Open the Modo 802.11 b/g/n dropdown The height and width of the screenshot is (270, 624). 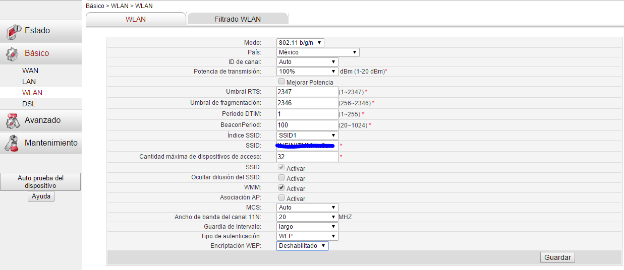point(300,43)
